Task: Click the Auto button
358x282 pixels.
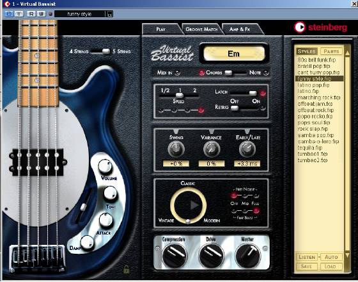Action: (x=331, y=257)
